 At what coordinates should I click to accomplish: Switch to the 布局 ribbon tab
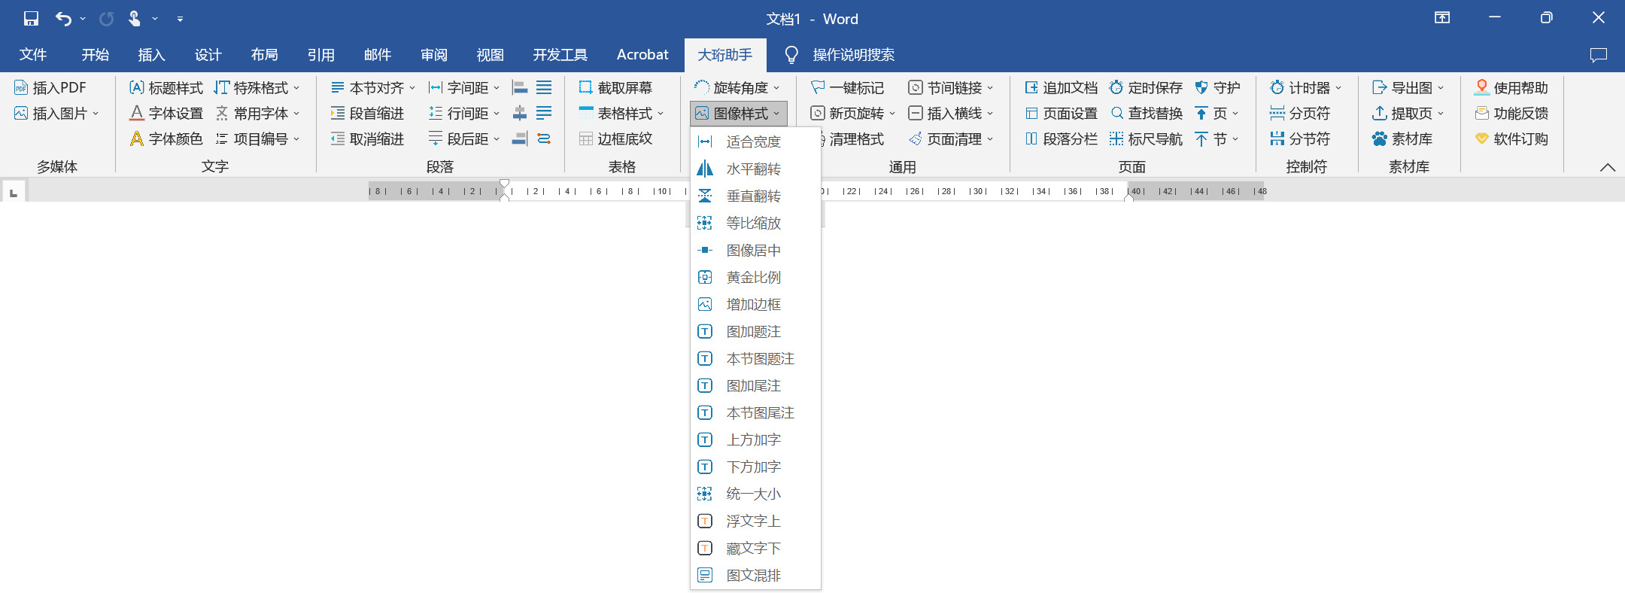coord(264,55)
